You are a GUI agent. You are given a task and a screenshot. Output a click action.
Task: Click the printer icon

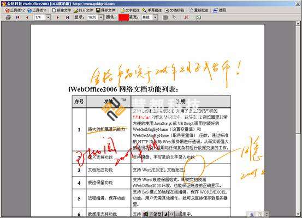click(8, 17)
